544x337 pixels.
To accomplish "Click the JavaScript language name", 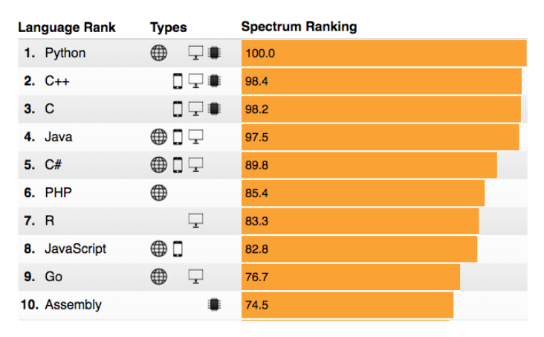I will coord(76,248).
